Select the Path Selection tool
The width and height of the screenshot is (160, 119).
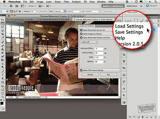[3, 78]
